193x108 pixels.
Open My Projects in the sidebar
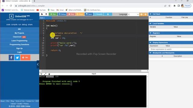pyautogui.click(x=19, y=33)
